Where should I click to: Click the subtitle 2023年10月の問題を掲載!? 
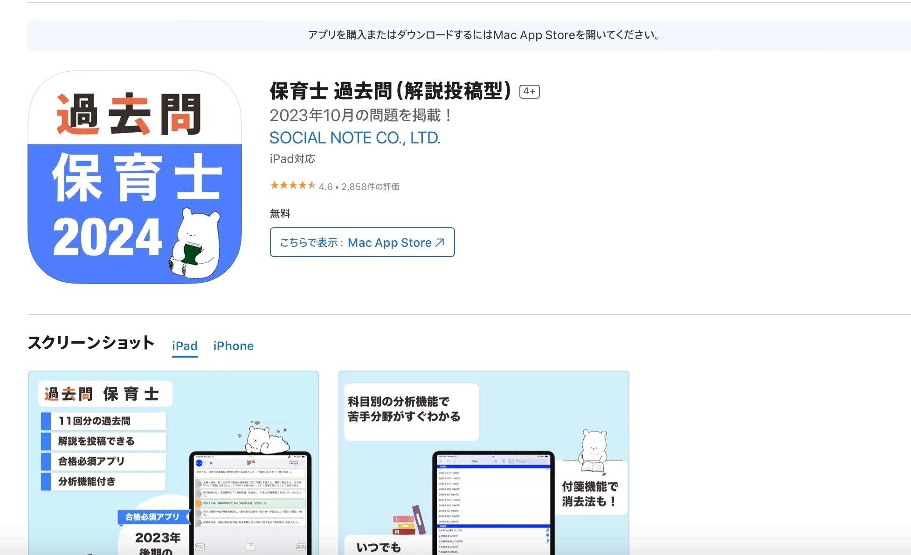pos(361,115)
